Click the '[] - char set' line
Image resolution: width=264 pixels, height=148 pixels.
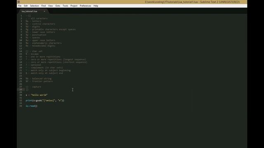[34, 51]
